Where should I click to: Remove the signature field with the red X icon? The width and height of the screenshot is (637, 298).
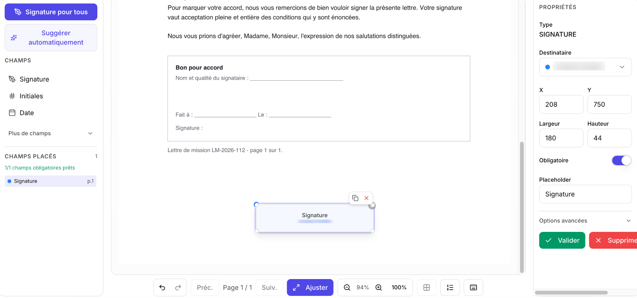pos(366,198)
